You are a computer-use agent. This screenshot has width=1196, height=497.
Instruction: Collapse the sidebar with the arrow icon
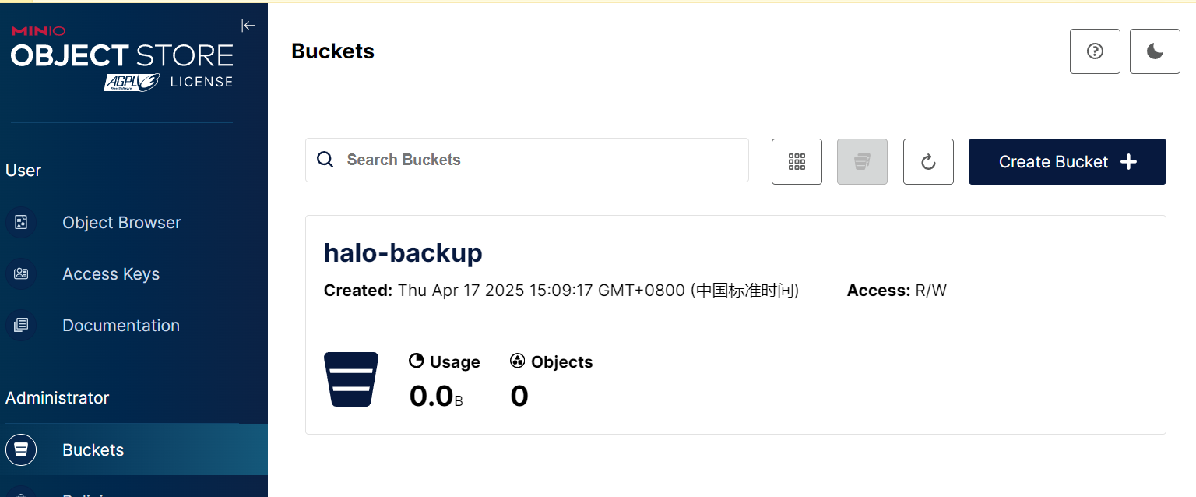[x=248, y=26]
